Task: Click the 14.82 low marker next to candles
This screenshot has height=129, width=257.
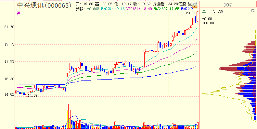Action: 32,96
